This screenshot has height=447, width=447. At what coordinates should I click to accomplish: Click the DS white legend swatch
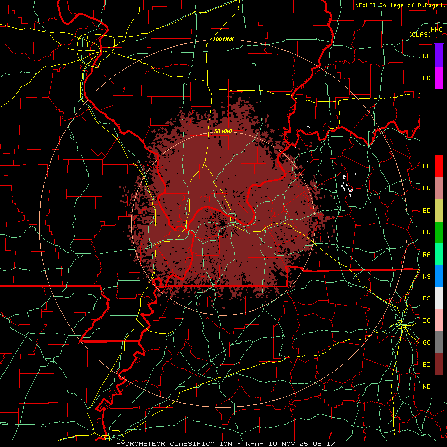point(439,298)
